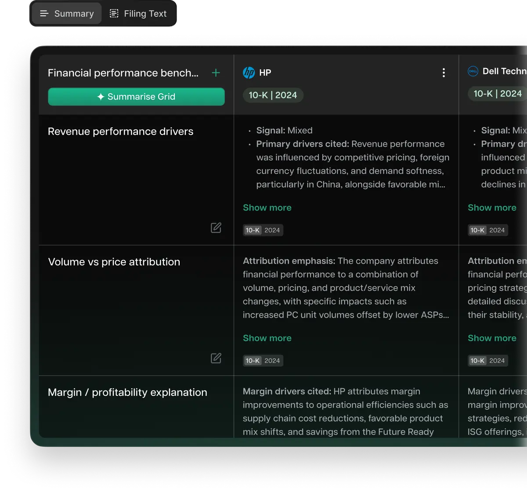This screenshot has width=527, height=492.
Task: Click the Dell Technologies logo icon
Action: (473, 71)
